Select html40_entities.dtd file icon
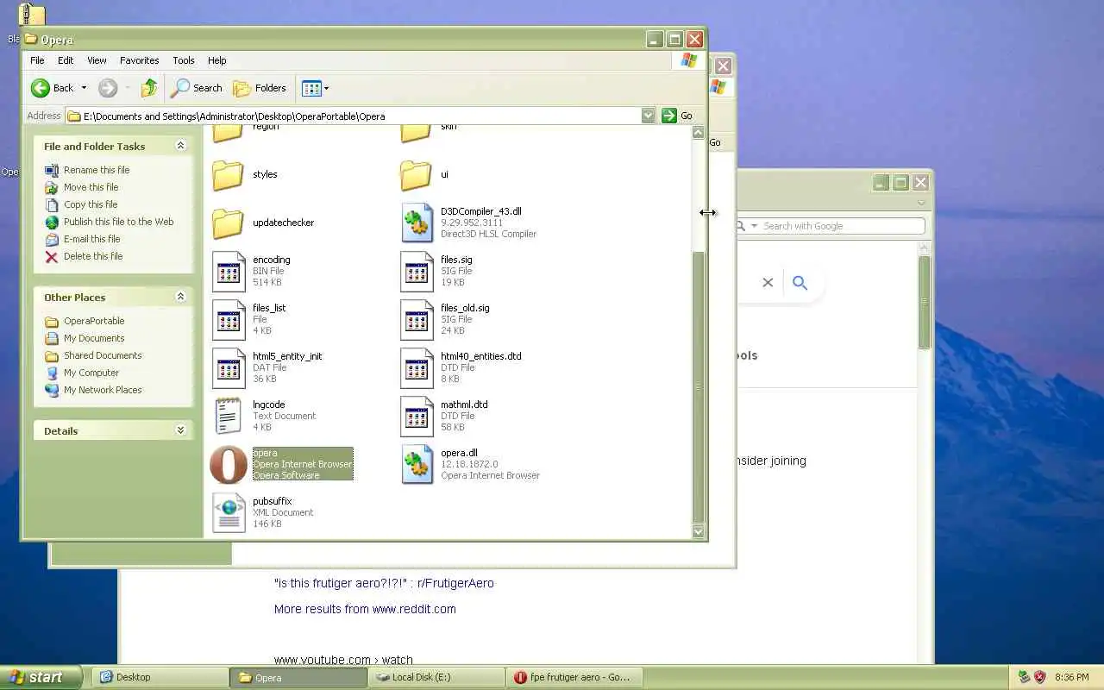 (417, 367)
